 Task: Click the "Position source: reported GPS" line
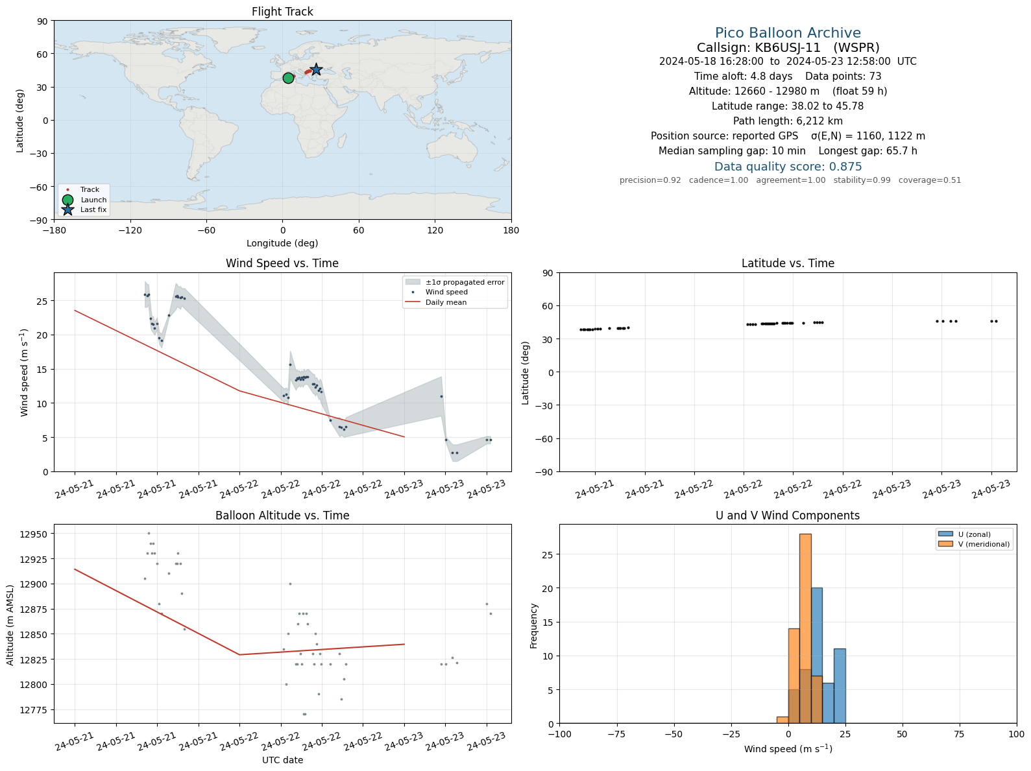coord(788,136)
